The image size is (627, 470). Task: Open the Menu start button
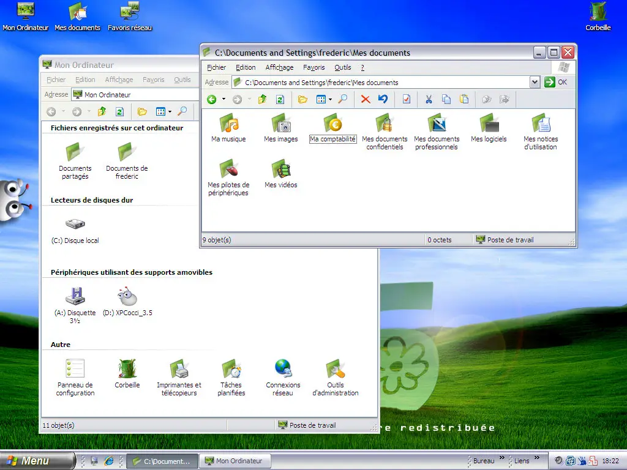[x=37, y=461]
